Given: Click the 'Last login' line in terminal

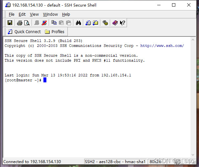Looking at the screenshot, I should pyautogui.click(x=68, y=75).
